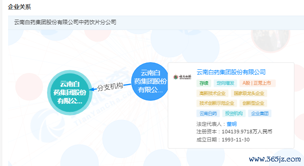Click the 定向增发 tag
Viewport: 304px width, 166px height.
pos(225,83)
